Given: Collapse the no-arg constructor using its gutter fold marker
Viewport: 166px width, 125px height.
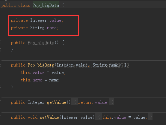Looking at the screenshot, I should [0, 42].
